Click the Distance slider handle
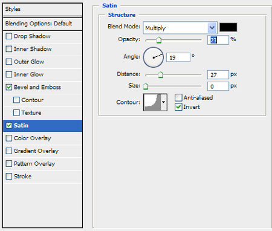 (160, 75)
